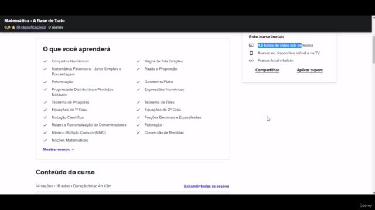This screenshot has height=210, width=375.
Task: Click the Mostrar menos chevron arrow
Action: click(x=73, y=149)
